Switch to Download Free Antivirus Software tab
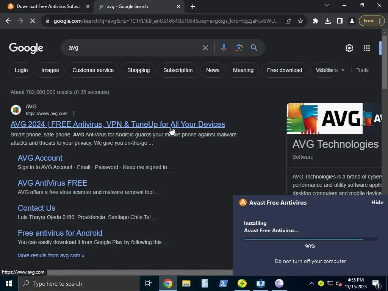This screenshot has height=291, width=388. 48,6
